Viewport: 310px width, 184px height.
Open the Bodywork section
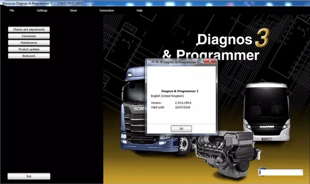point(29,56)
